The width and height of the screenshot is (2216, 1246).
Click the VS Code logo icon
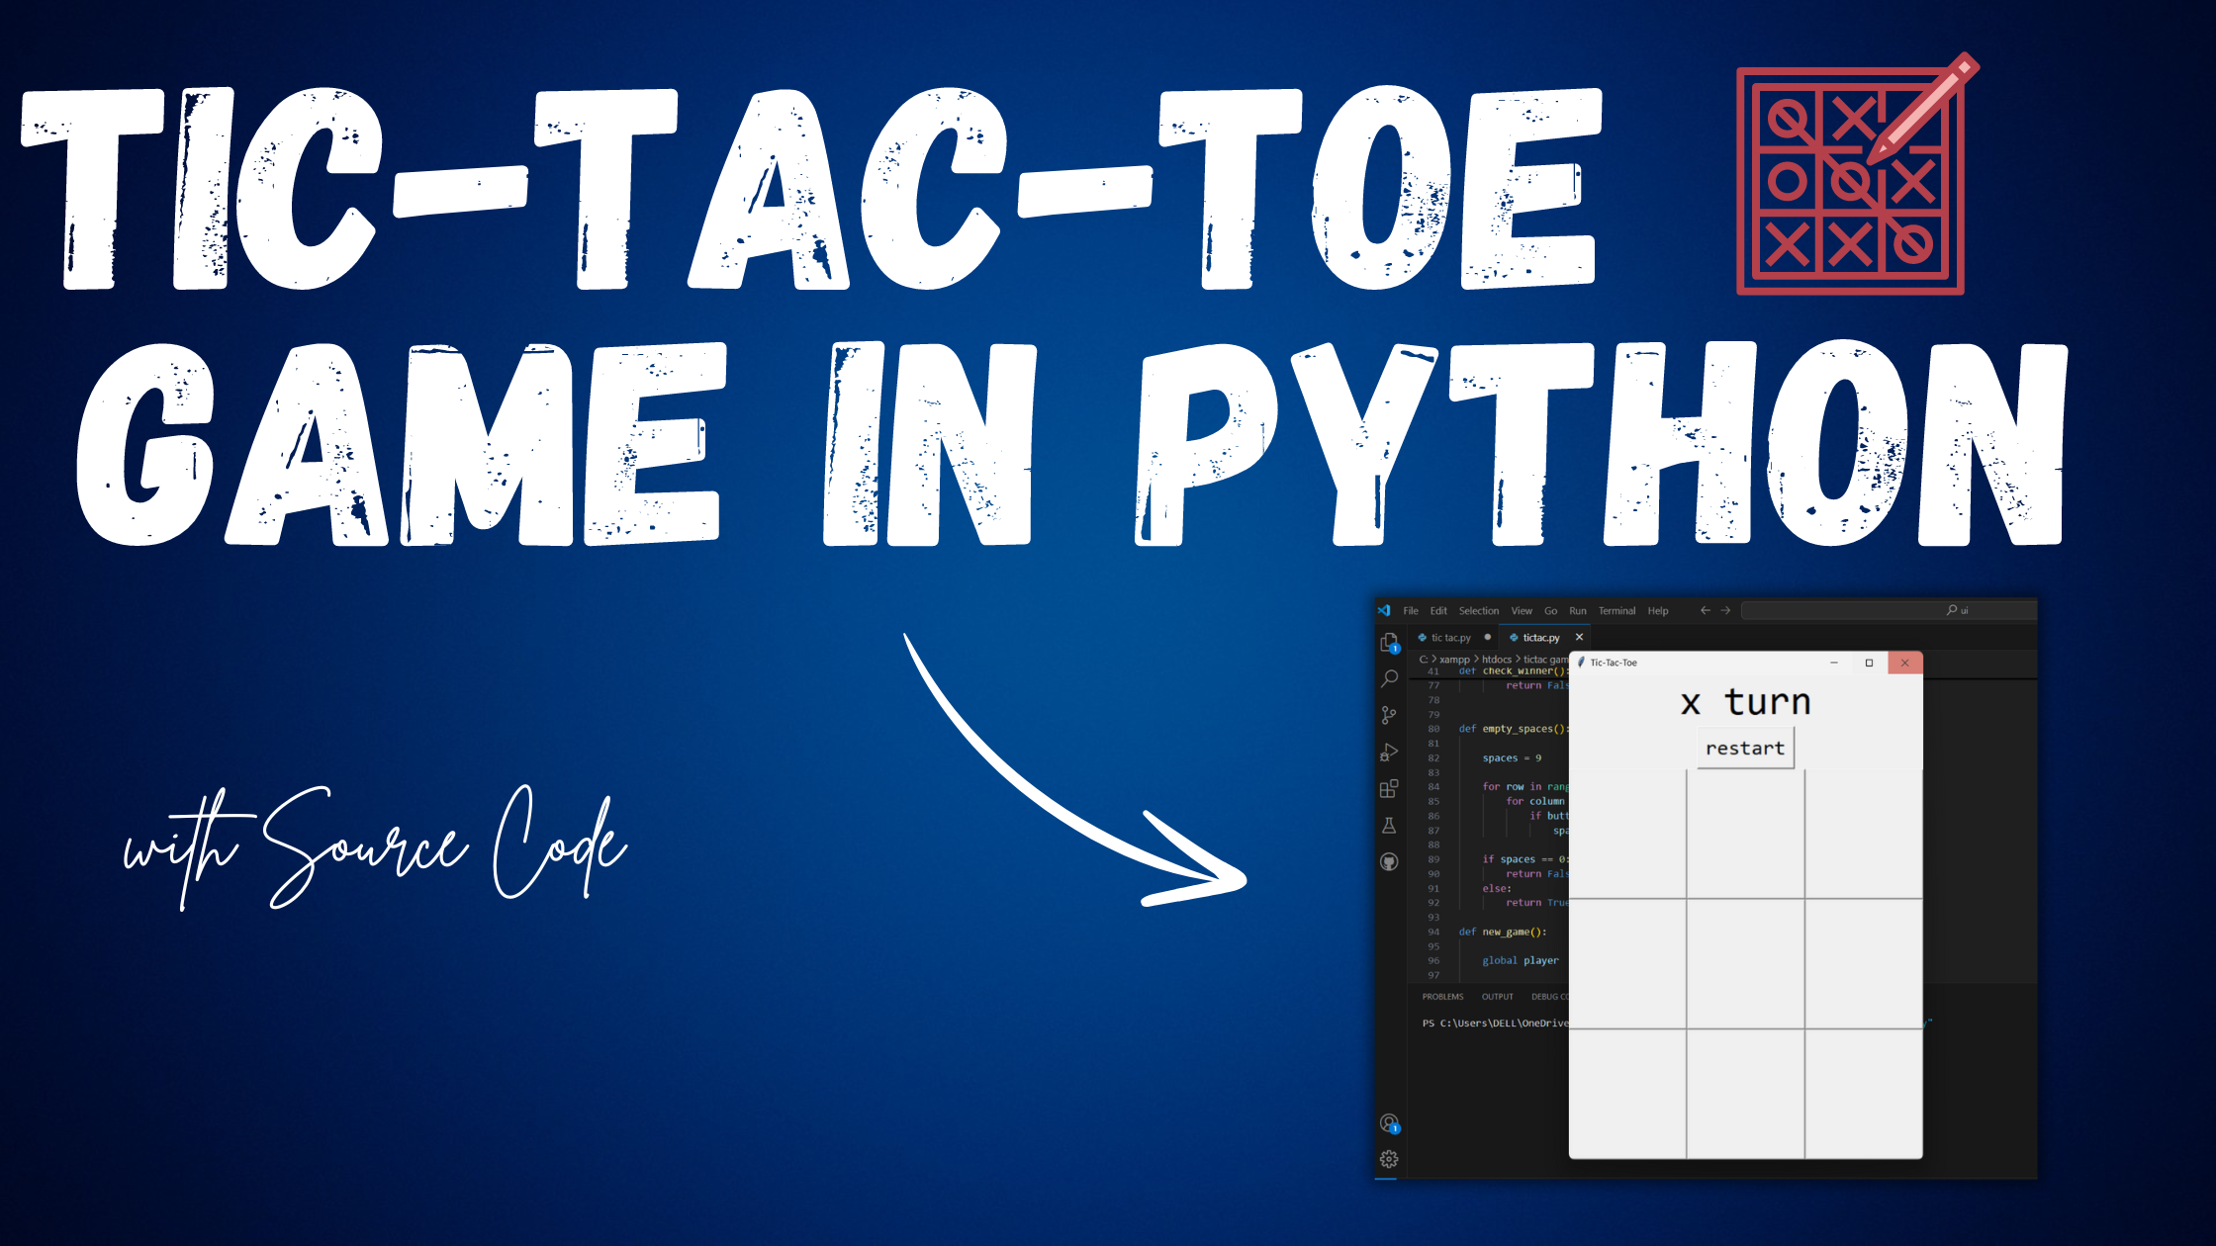[x=1384, y=610]
